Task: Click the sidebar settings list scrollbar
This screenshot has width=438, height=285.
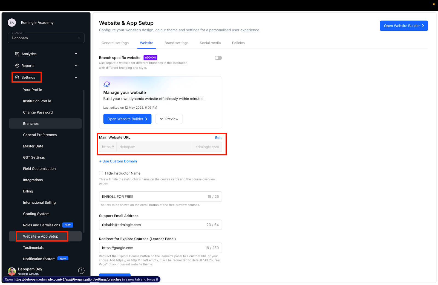Action: pyautogui.click(x=83, y=161)
